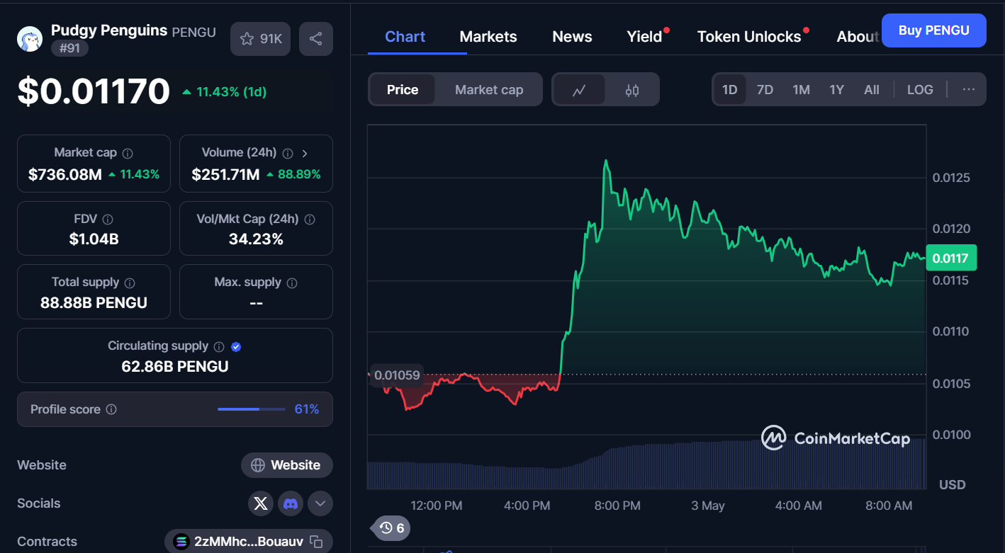Expand the socials dropdown chevron
Screen dimensions: 1005x553
[320, 503]
